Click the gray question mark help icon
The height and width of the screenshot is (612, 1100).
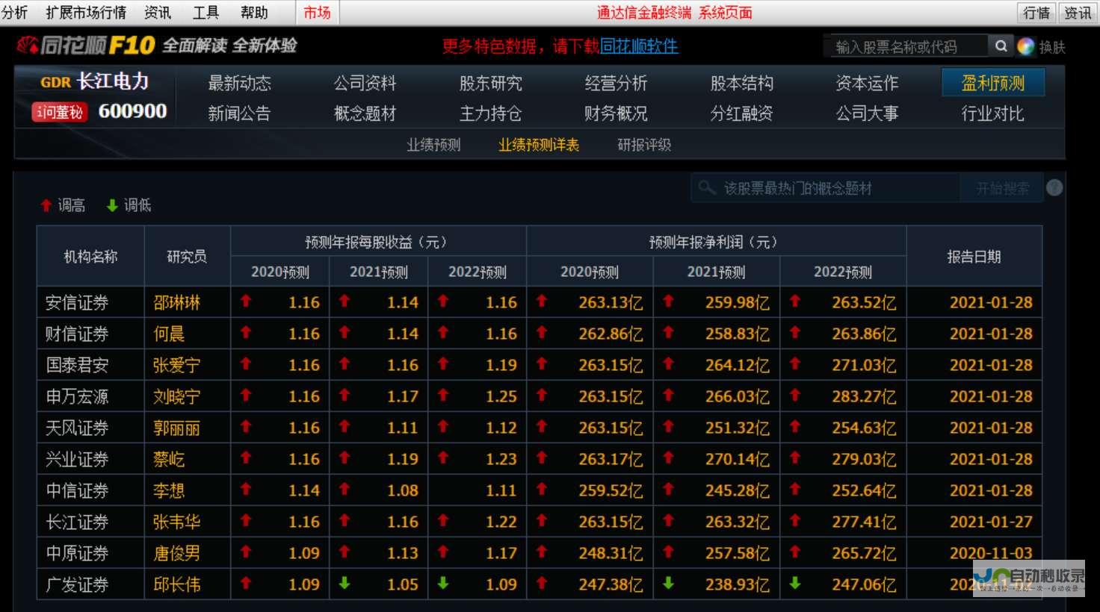pos(1054,188)
